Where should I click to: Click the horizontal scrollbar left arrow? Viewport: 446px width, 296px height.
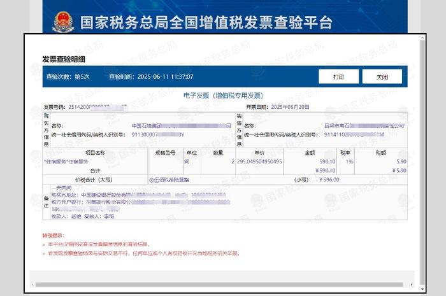pyautogui.click(x=33, y=285)
